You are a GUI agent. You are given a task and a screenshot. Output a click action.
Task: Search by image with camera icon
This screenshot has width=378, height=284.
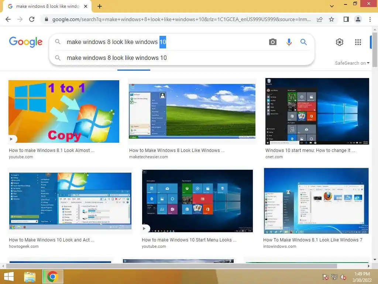[273, 42]
